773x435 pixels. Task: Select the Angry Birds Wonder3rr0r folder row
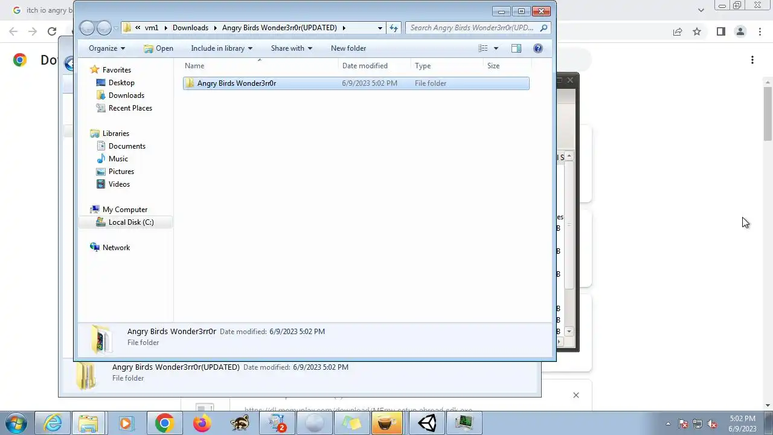[356, 83]
